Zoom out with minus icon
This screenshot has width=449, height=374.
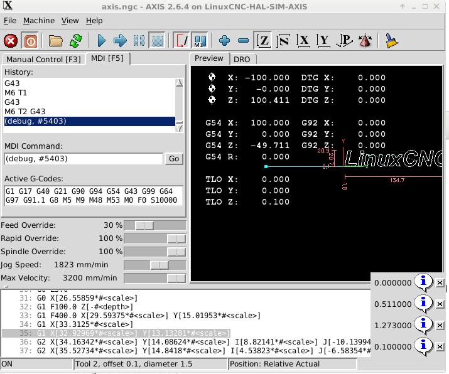click(x=243, y=41)
